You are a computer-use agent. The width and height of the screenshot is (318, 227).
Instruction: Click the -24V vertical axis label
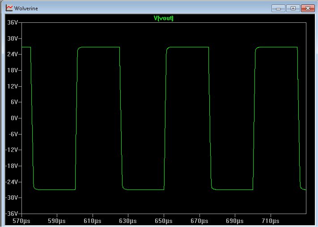point(12,182)
